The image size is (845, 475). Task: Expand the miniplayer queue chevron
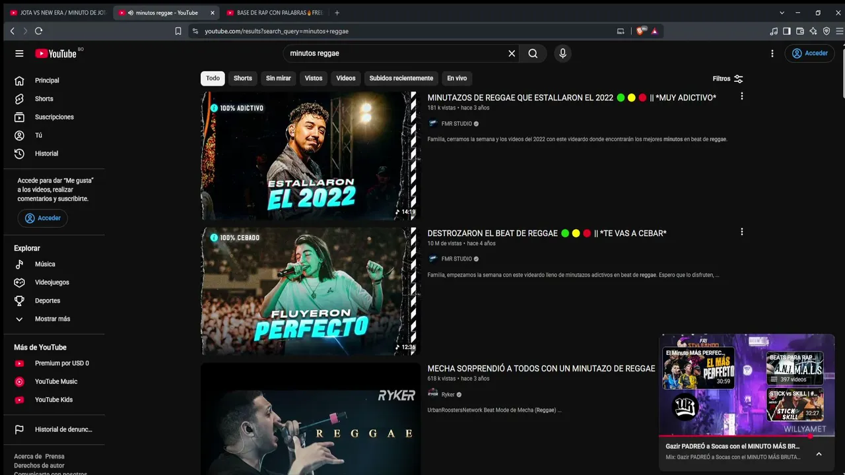(x=819, y=454)
